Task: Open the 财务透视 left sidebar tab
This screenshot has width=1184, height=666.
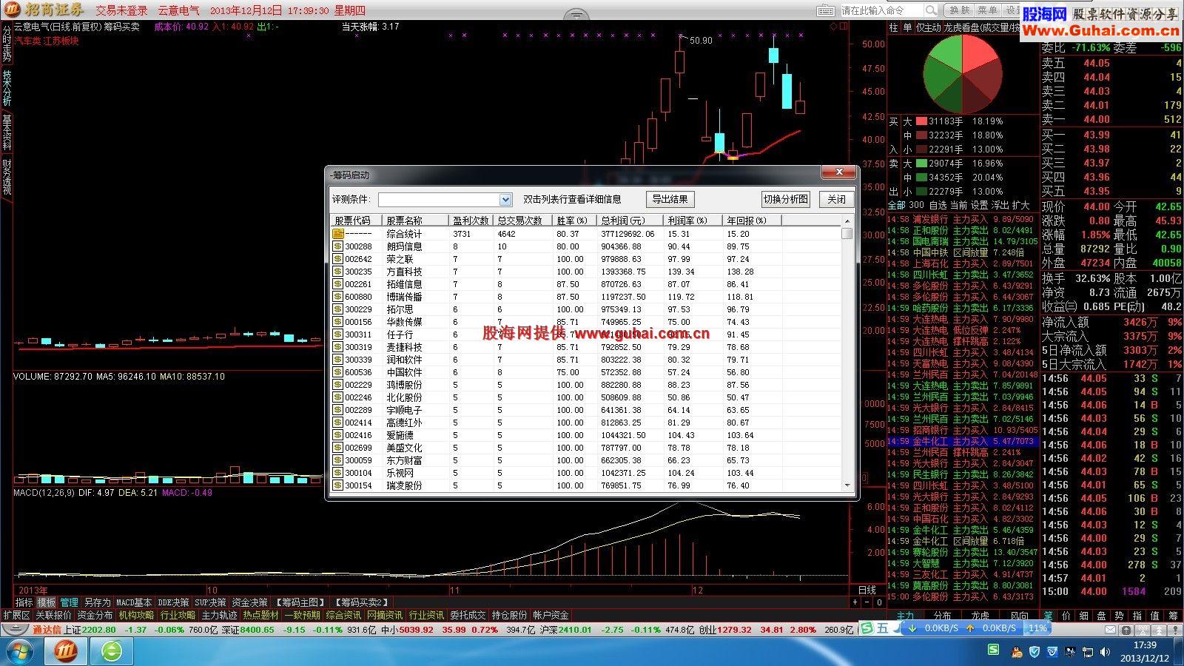Action: coord(7,177)
